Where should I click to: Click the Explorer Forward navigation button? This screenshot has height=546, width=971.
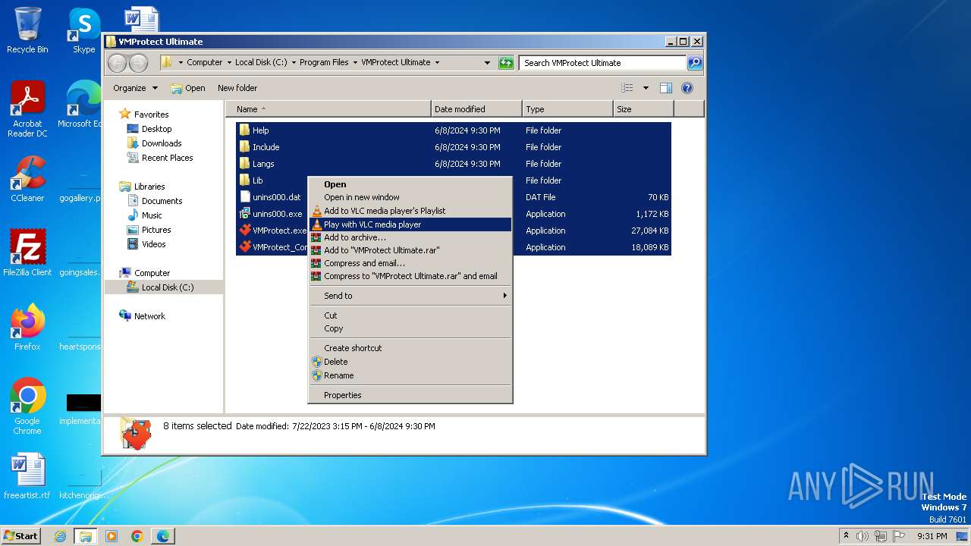click(x=138, y=63)
